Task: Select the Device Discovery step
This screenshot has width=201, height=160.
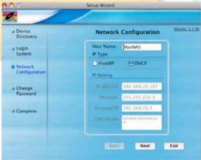Action: click(x=26, y=34)
